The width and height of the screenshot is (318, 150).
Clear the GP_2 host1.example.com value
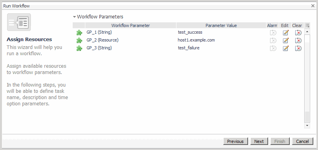[298, 40]
